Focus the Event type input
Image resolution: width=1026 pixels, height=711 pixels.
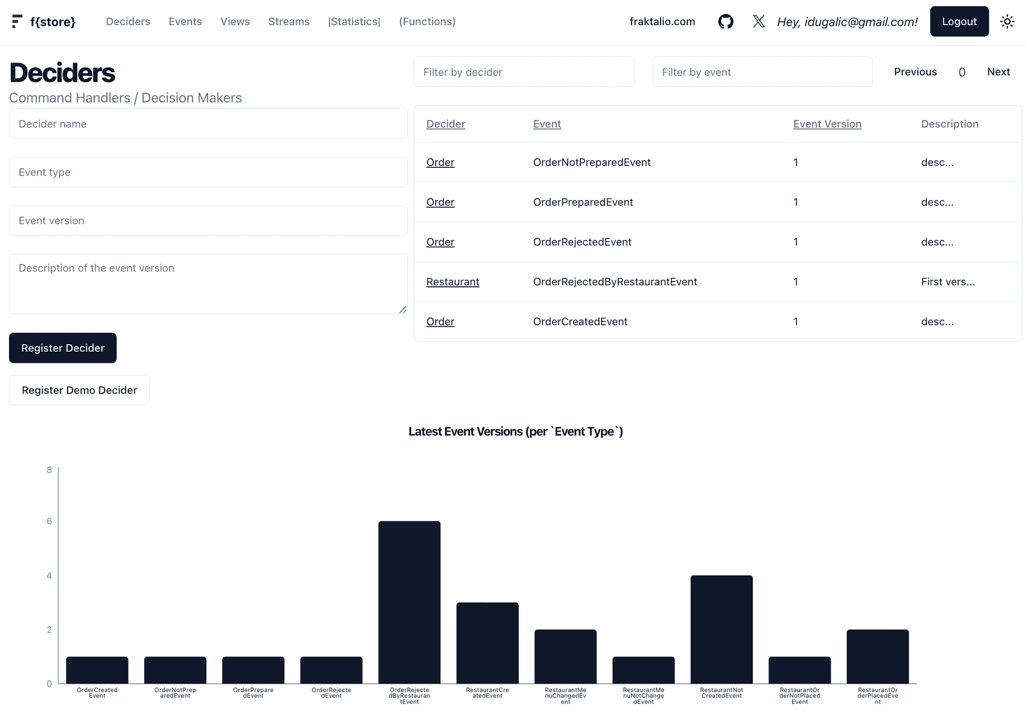[x=208, y=172]
